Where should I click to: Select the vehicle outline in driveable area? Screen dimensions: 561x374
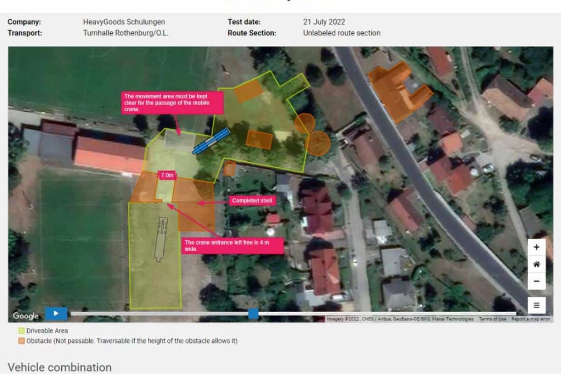[161, 238]
